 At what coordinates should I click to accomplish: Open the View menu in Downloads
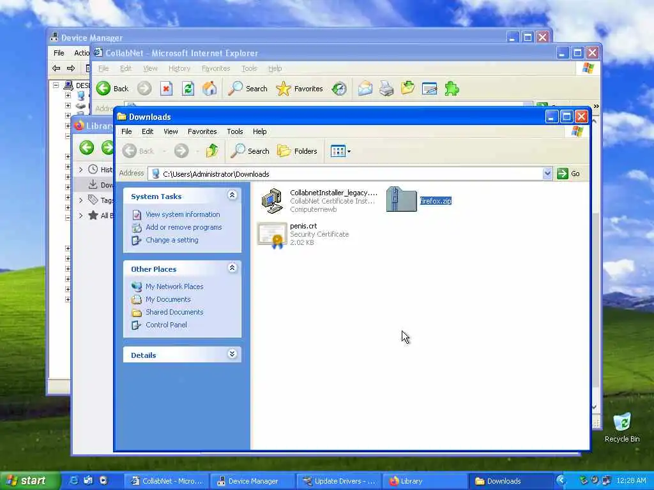(x=171, y=131)
